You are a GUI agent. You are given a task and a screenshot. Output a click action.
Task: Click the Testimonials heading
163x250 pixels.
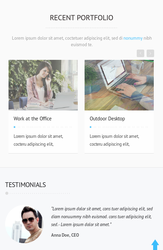coord(26,185)
